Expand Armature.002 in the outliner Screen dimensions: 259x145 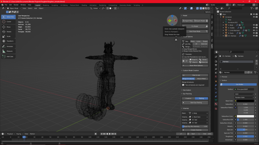click(223, 22)
